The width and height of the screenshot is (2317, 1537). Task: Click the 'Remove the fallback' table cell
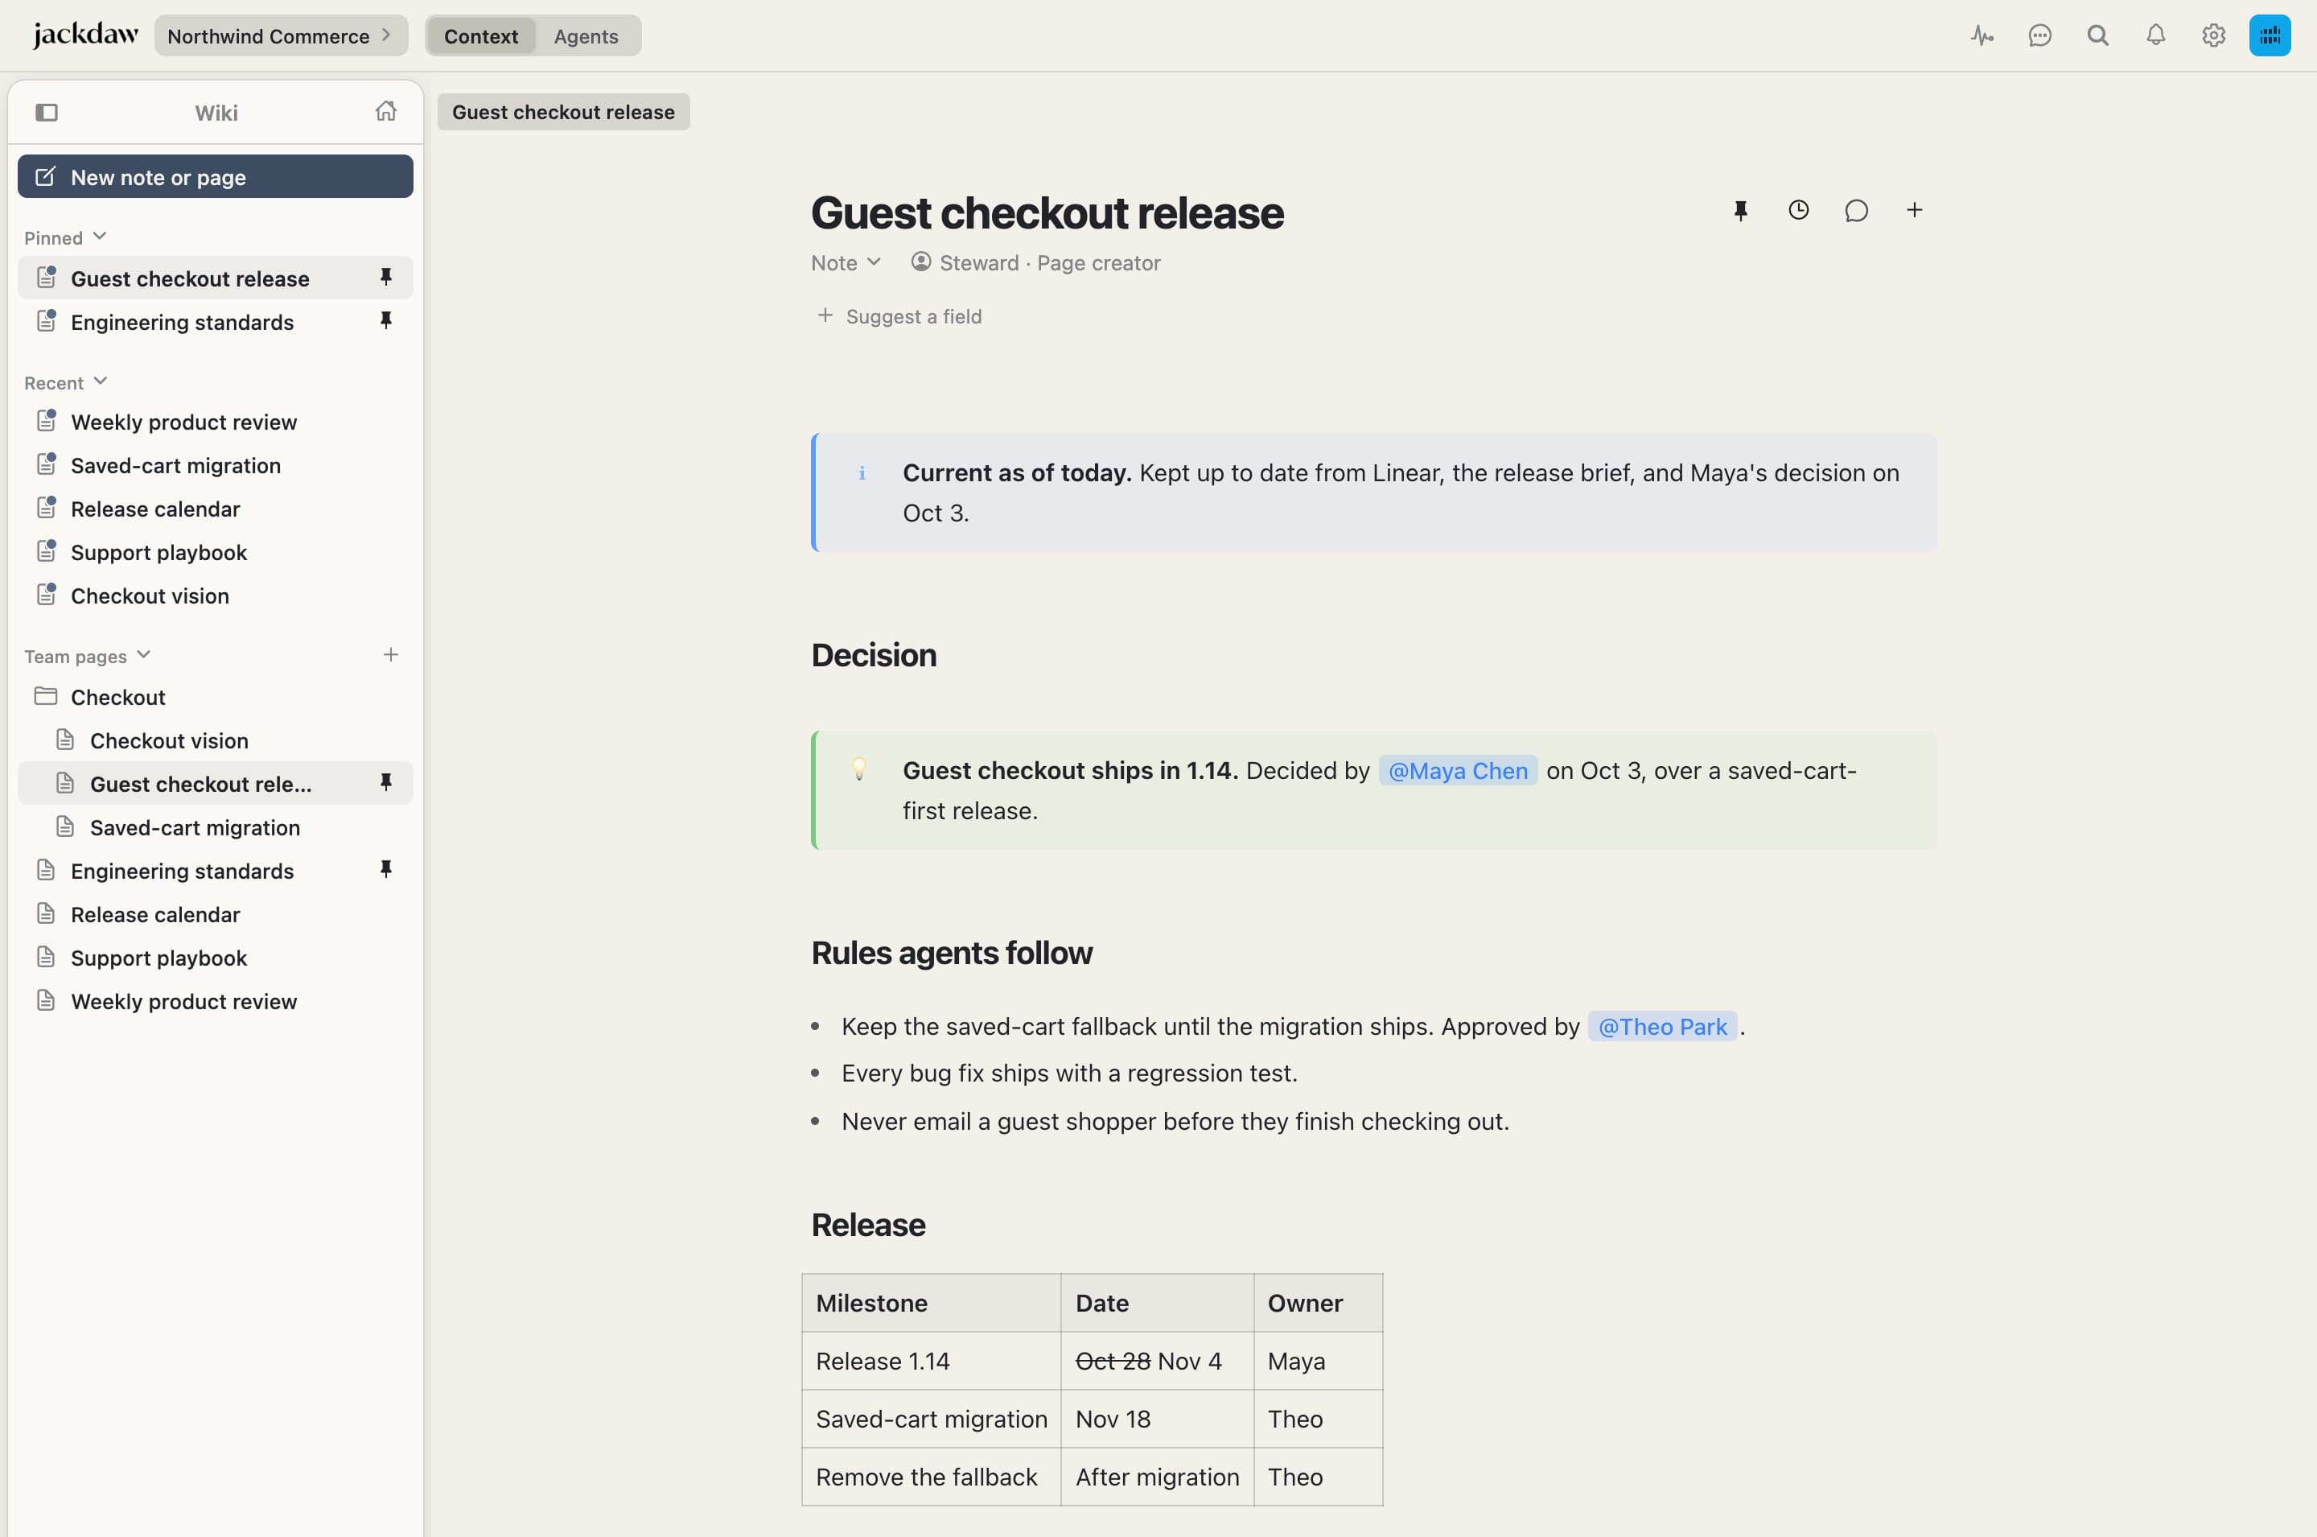coord(931,1476)
